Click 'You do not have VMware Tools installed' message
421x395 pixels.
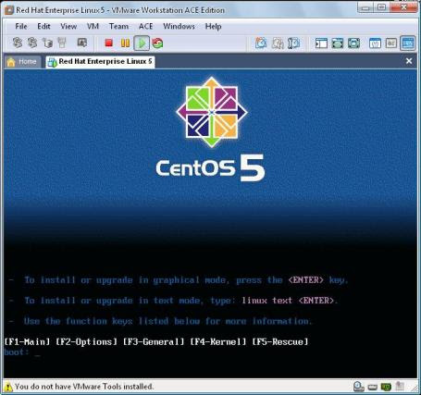pos(84,387)
